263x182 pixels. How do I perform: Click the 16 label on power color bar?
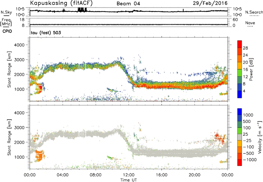tap(245, 70)
